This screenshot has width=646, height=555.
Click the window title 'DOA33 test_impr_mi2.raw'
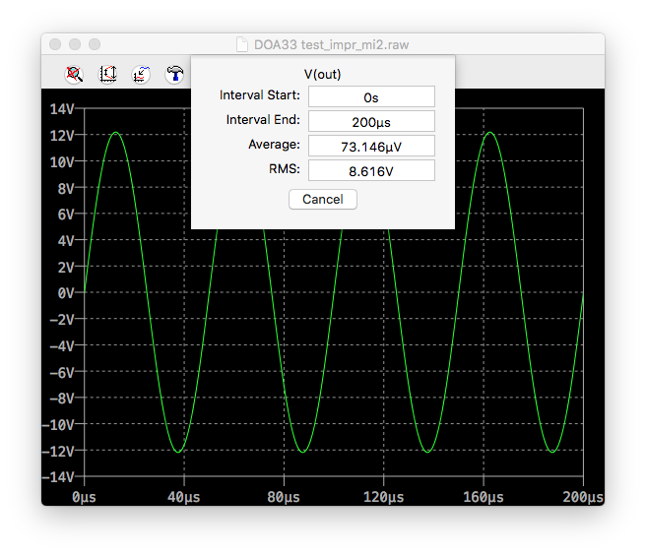331,45
